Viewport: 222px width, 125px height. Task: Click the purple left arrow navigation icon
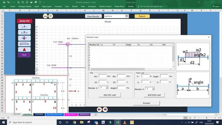click(x=100, y=110)
